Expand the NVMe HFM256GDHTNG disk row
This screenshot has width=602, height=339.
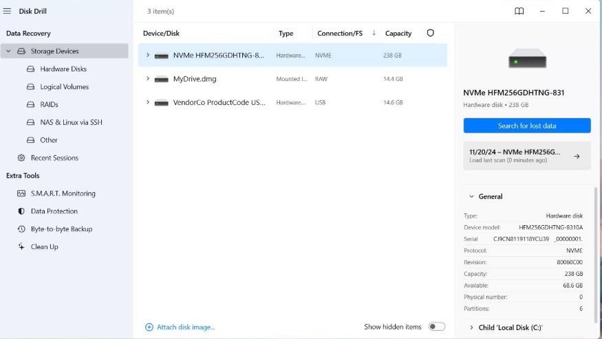(x=148, y=55)
